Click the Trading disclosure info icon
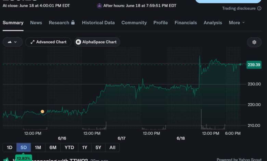The width and height of the screenshot is (267, 161). click(x=259, y=8)
